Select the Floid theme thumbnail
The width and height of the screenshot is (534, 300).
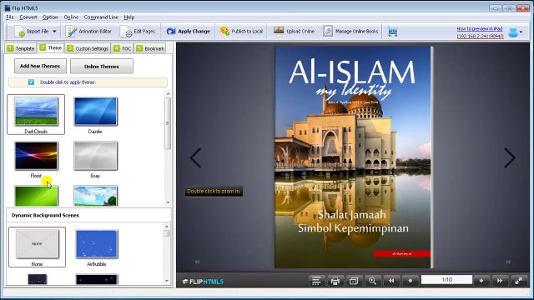point(36,156)
